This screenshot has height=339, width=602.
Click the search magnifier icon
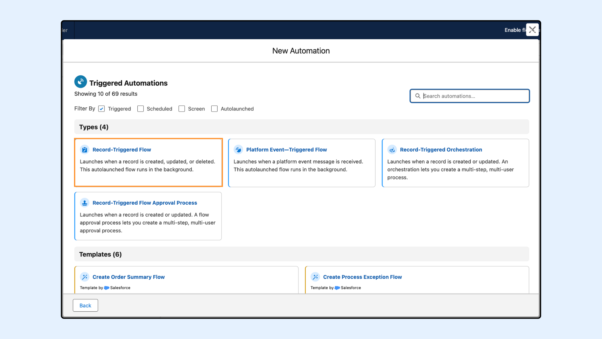tap(418, 96)
